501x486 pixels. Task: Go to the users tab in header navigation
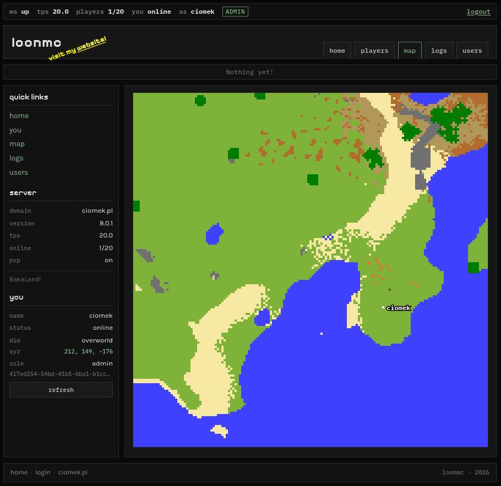pyautogui.click(x=472, y=51)
